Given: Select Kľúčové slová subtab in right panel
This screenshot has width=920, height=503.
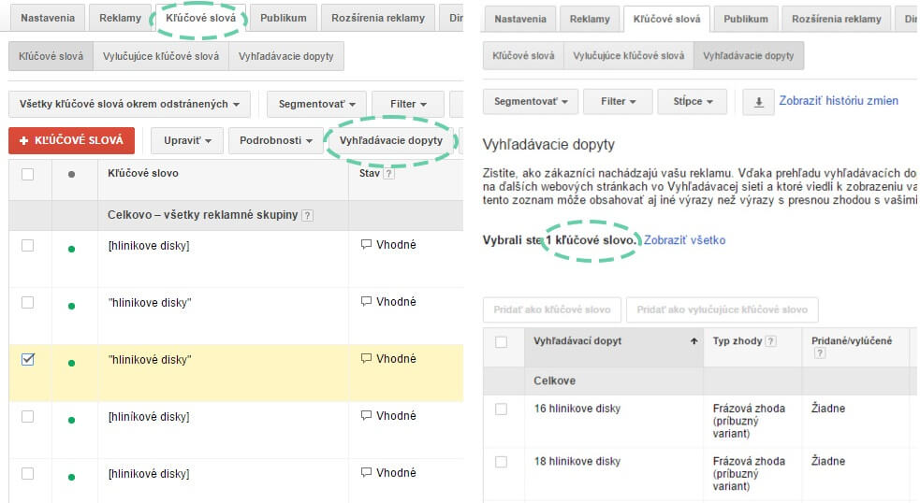Looking at the screenshot, I should (523, 56).
